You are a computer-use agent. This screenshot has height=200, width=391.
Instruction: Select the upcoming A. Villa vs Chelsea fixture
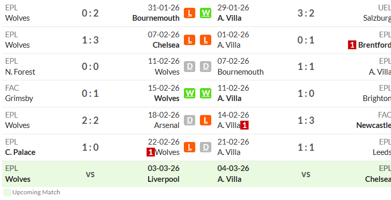click(x=303, y=174)
